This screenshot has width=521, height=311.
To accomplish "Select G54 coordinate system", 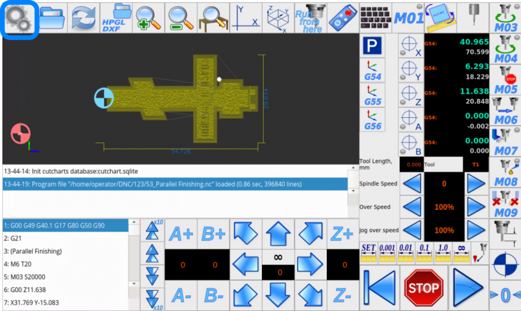I will [372, 70].
